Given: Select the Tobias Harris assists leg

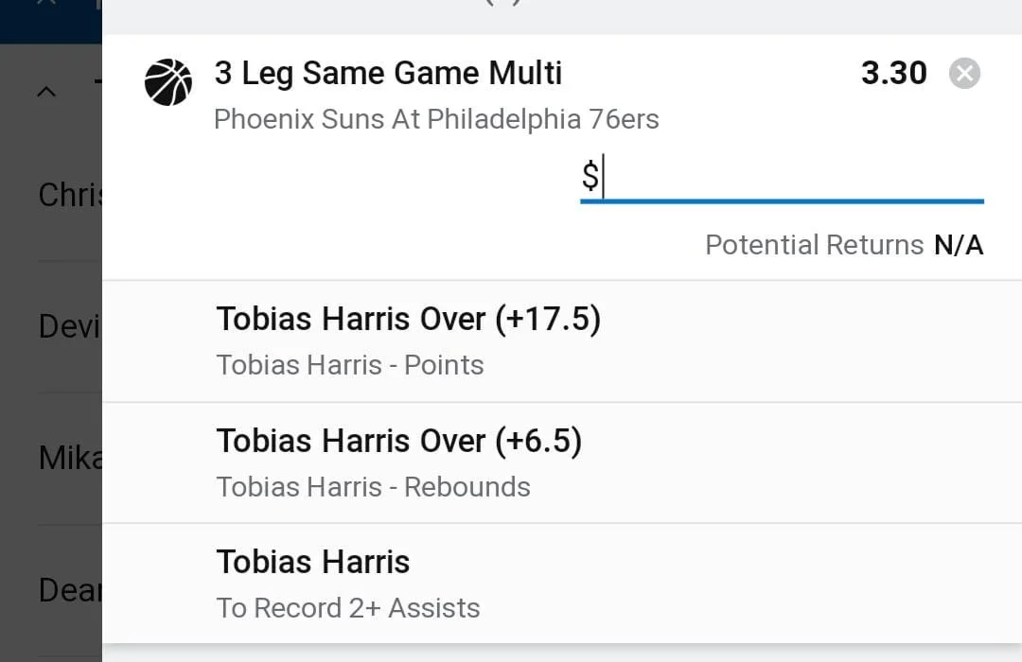Looking at the screenshot, I should (x=313, y=563).
